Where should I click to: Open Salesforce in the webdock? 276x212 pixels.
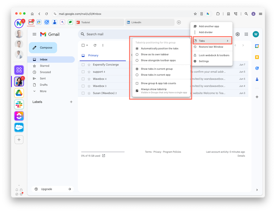pos(19,127)
